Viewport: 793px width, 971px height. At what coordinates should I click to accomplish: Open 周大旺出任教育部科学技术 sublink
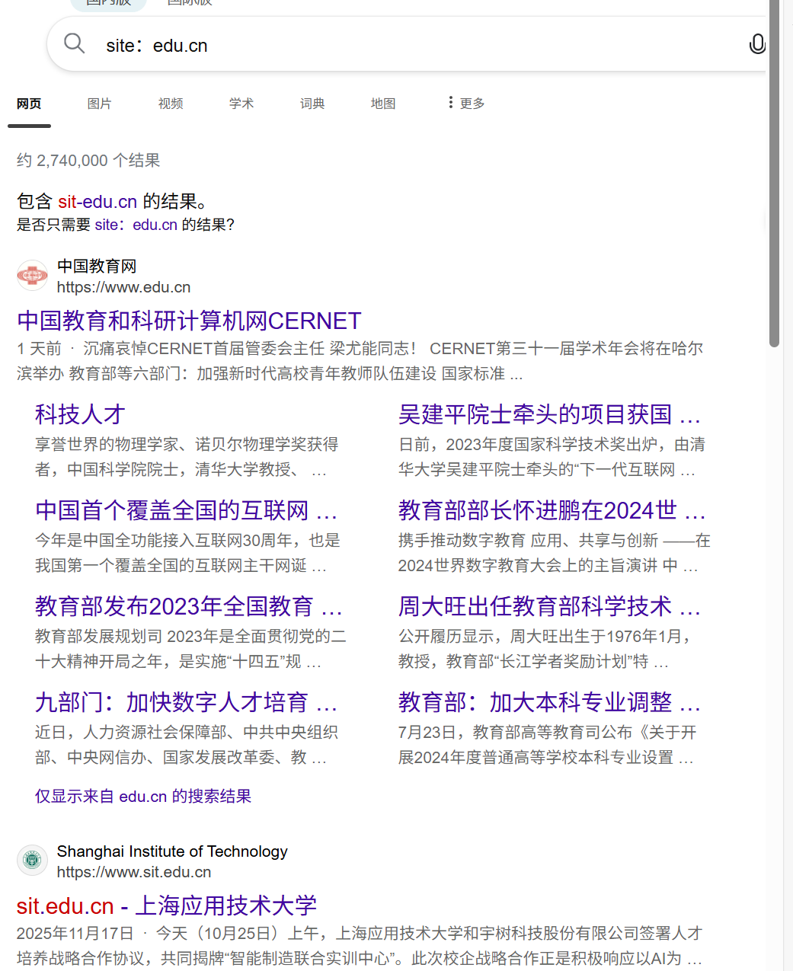(549, 606)
